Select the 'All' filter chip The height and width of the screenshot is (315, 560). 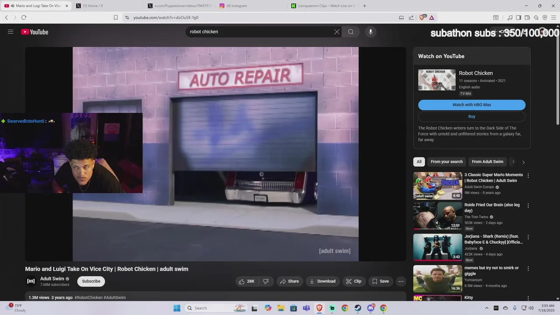tap(419, 162)
